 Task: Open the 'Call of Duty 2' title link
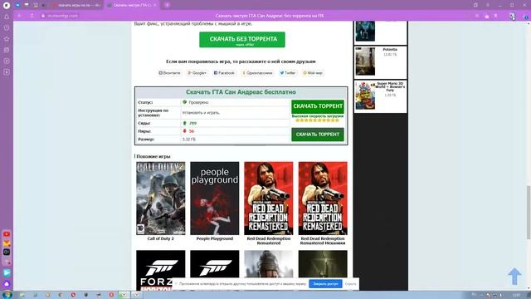[160, 238]
